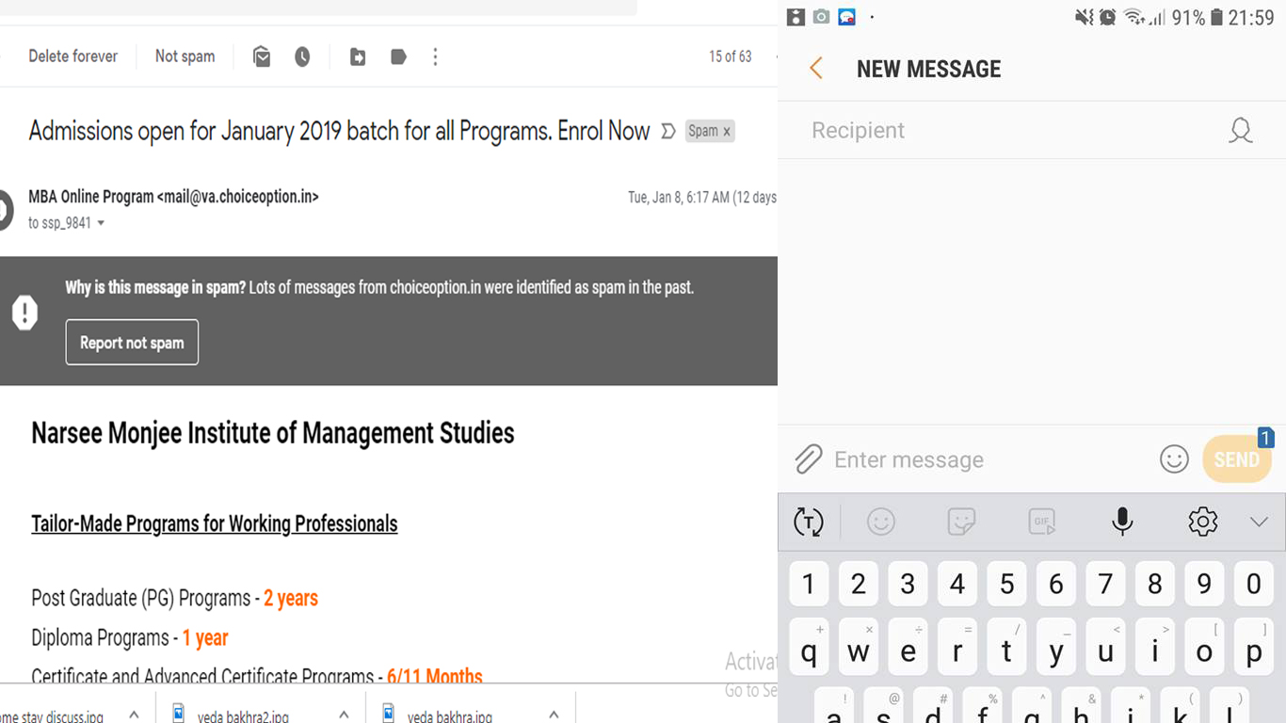
Task: Open the Labels tag icon
Action: pos(398,57)
